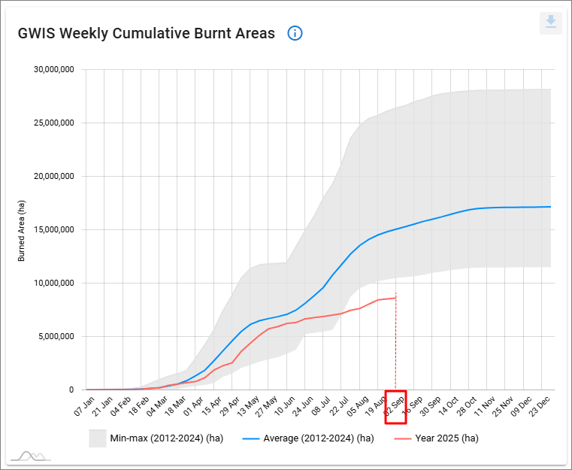This screenshot has width=572, height=470.
Task: Click the grey Min-max legend swatch
Action: (x=96, y=438)
